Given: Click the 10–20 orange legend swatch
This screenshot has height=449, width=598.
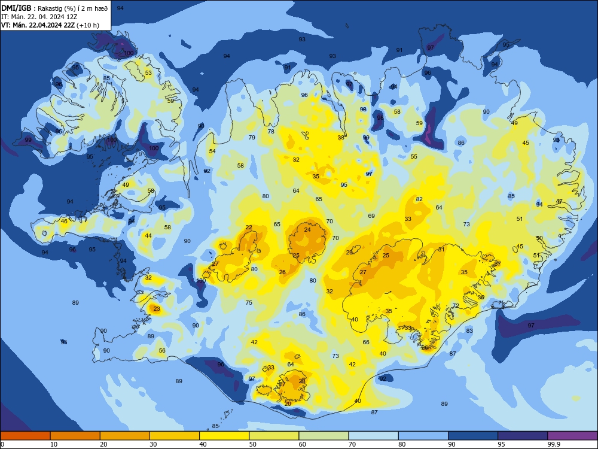Looking at the screenshot, I should tap(75, 436).
